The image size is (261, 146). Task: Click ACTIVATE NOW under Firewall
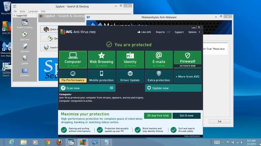tap(188, 66)
